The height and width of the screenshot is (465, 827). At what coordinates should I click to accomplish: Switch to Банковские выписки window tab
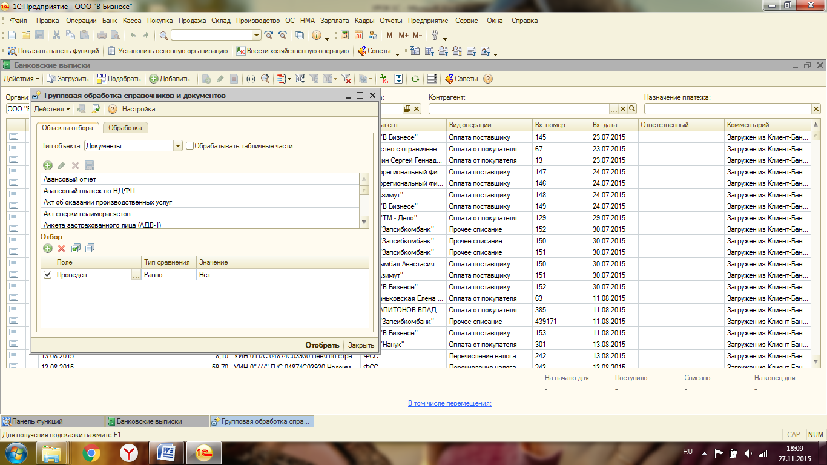tap(157, 421)
